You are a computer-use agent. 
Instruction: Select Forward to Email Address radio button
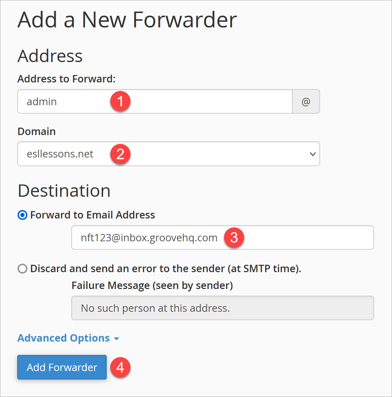22,215
